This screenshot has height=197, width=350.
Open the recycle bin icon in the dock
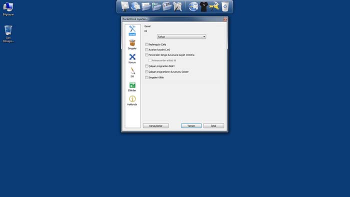coord(225,6)
